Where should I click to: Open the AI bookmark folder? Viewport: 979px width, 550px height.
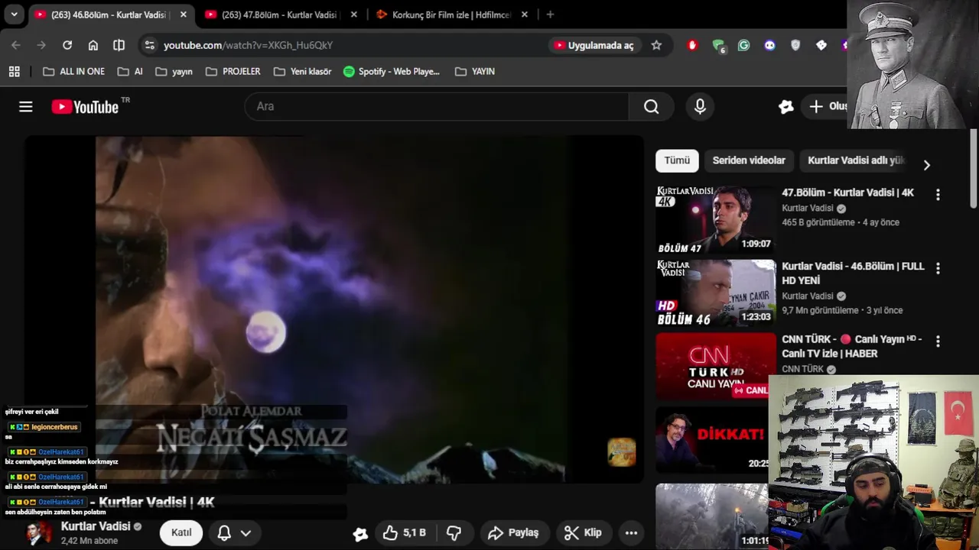click(130, 71)
